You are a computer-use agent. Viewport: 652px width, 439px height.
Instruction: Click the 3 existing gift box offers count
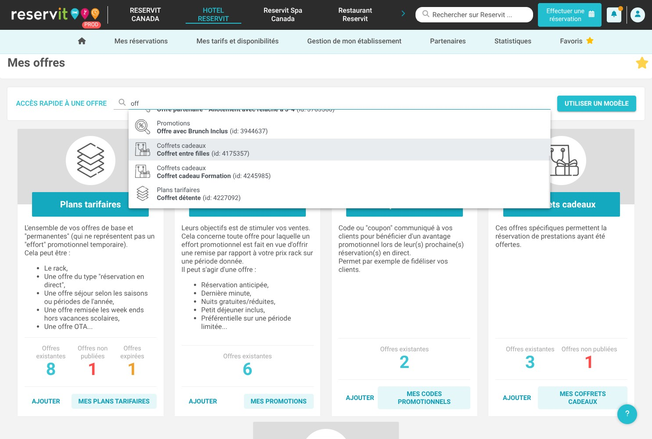[x=530, y=362]
